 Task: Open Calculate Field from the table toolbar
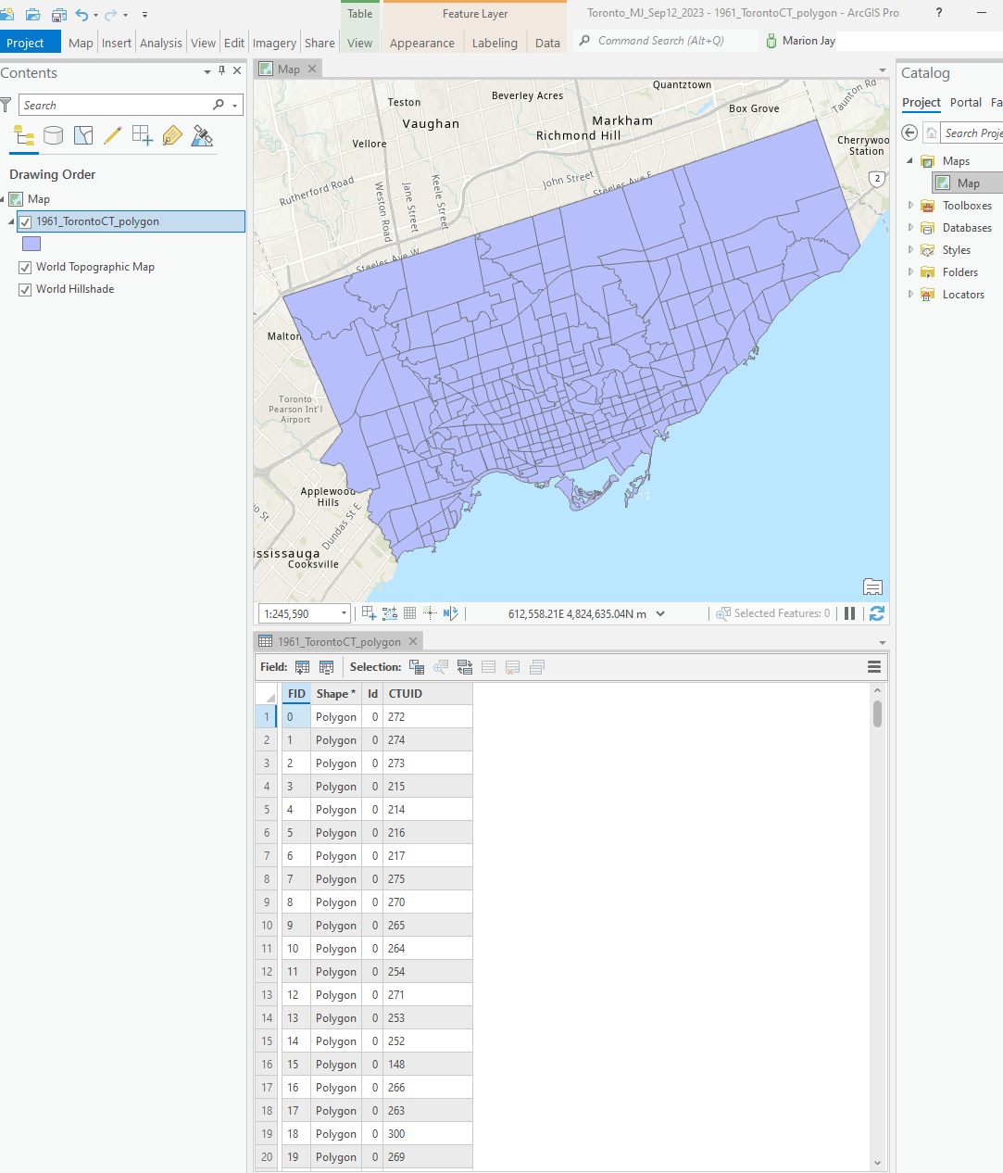coord(326,666)
